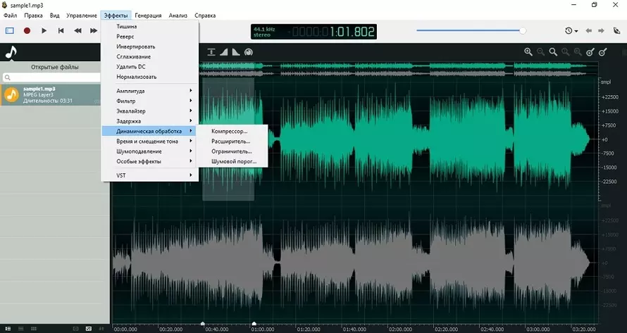Open the gain knob icon
Screen dimensions: 627x333
248,52
